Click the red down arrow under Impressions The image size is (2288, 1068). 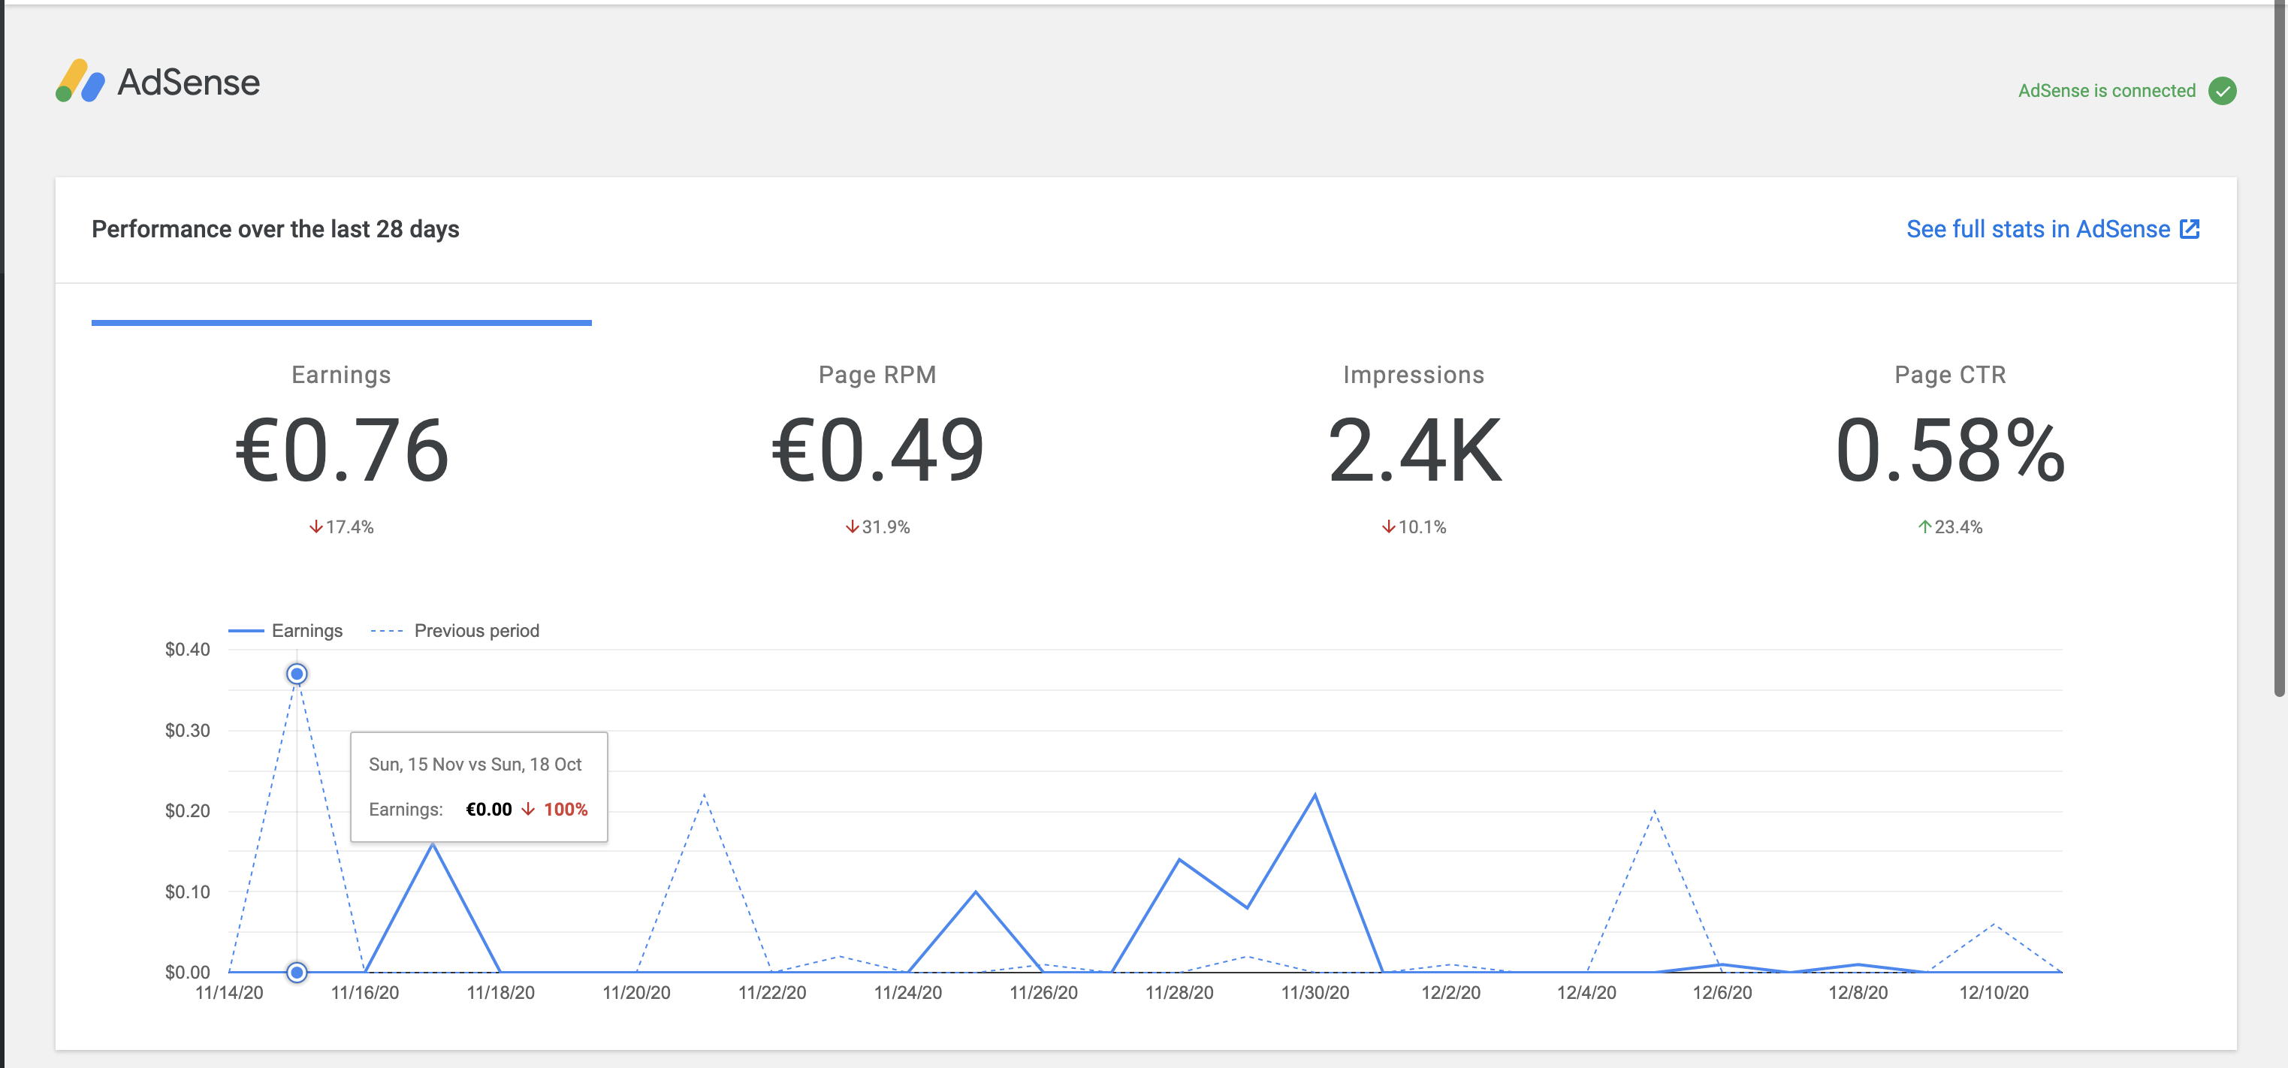[x=1387, y=526]
